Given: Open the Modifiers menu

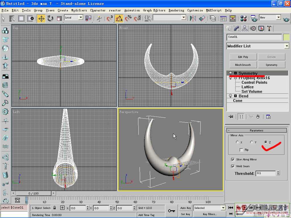Looking at the screenshot, I should coord(79,10).
